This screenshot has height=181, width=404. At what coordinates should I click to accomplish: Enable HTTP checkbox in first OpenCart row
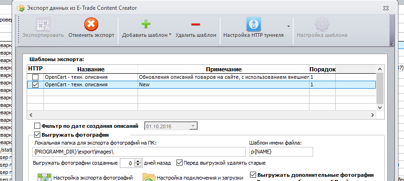35,77
